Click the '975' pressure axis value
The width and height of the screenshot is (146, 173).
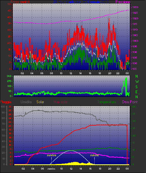coord(135,69)
